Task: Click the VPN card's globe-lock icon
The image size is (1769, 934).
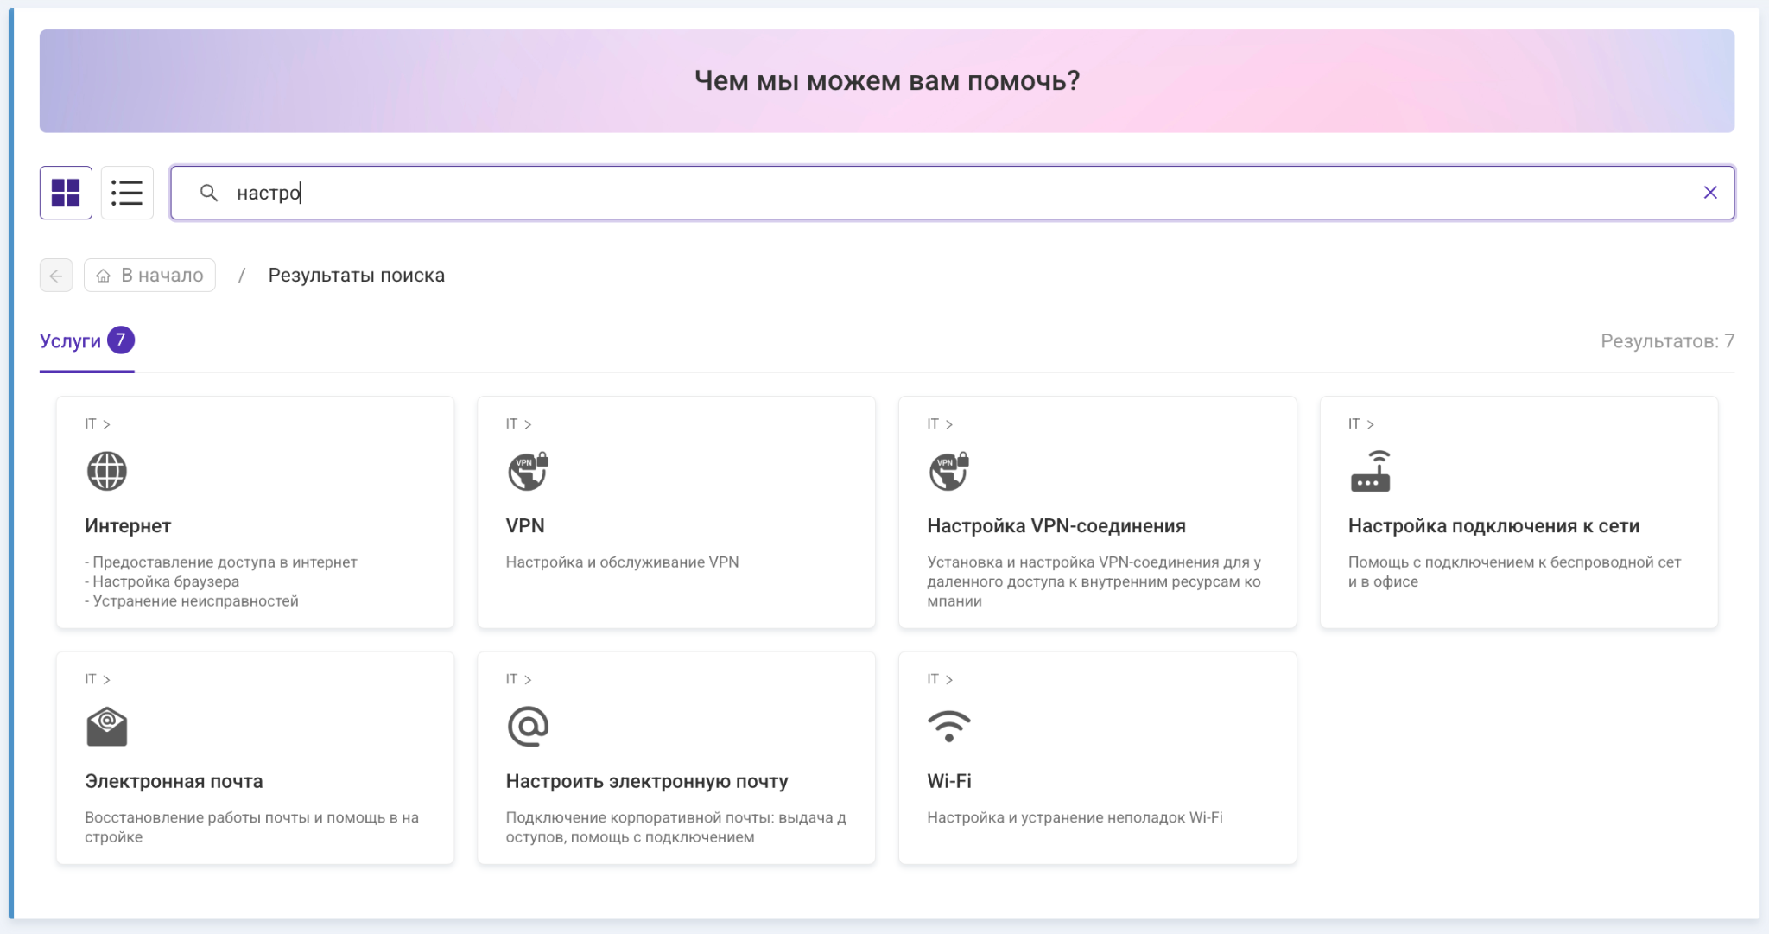Action: [528, 471]
